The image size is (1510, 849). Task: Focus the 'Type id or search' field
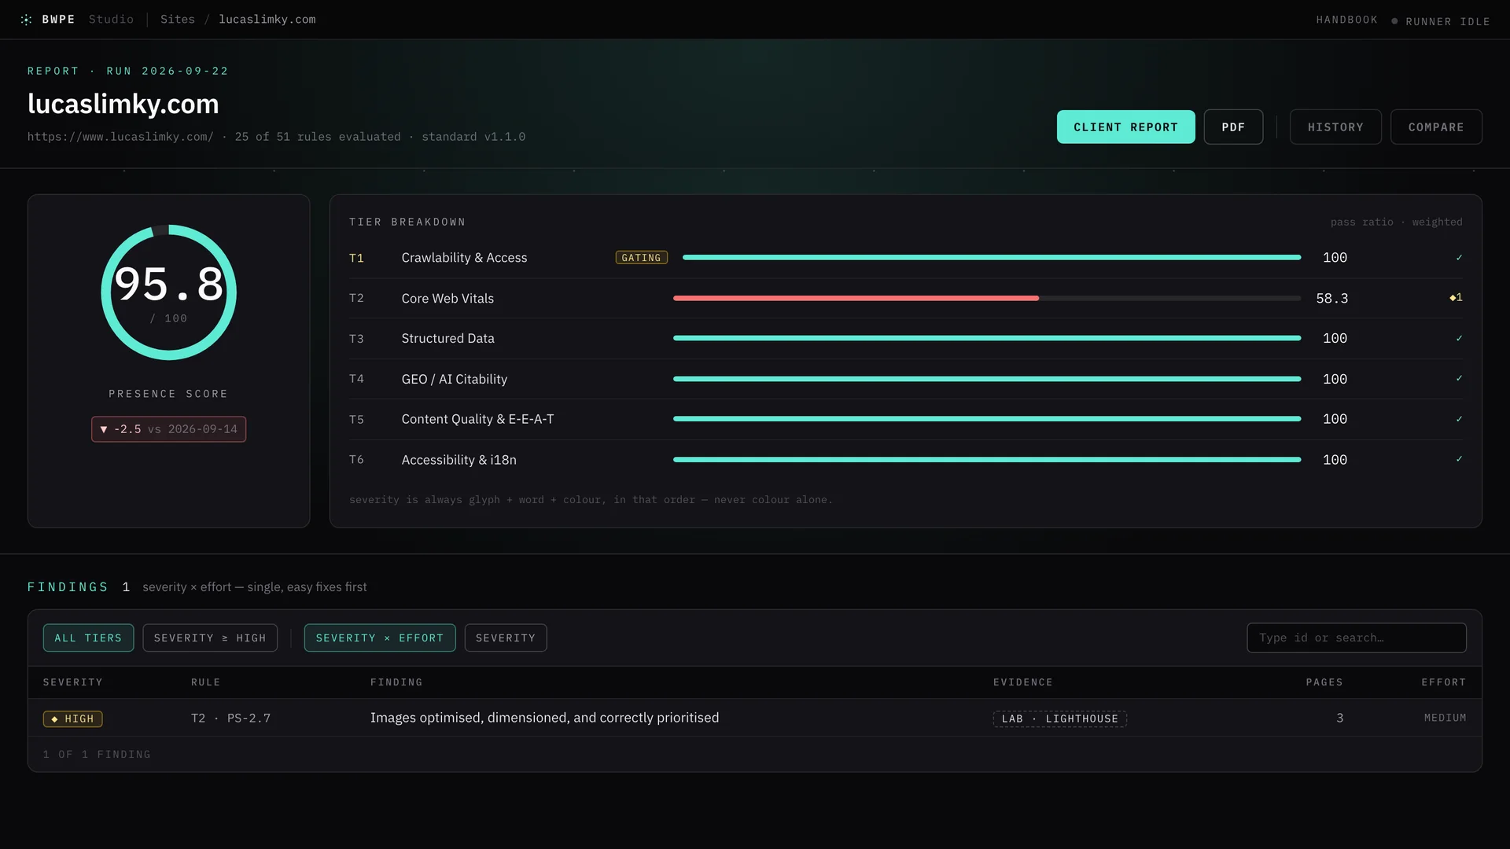tap(1356, 638)
